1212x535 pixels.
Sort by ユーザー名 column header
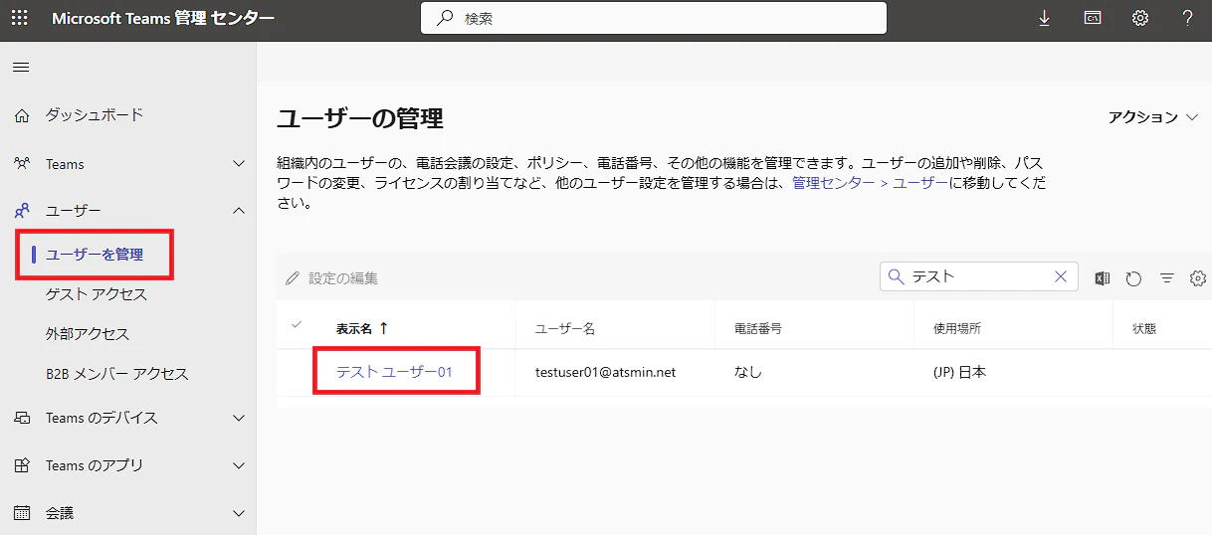click(x=565, y=328)
